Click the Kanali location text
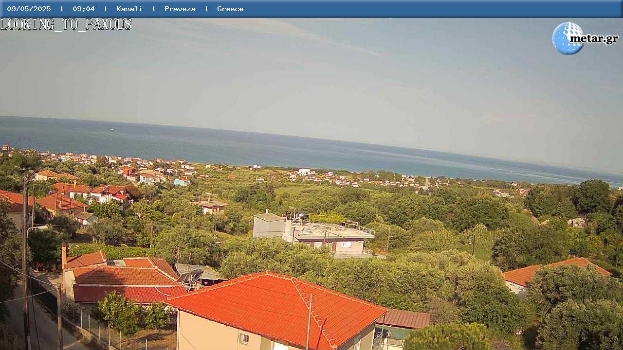 pos(129,9)
